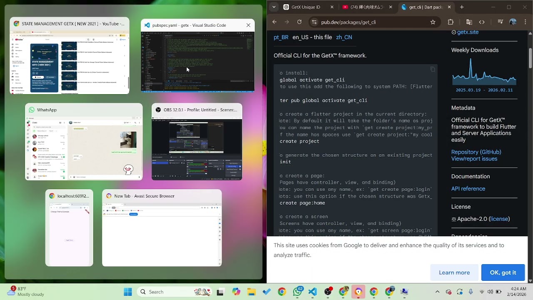
Task: Open the volume tray icon
Action: tap(490, 292)
